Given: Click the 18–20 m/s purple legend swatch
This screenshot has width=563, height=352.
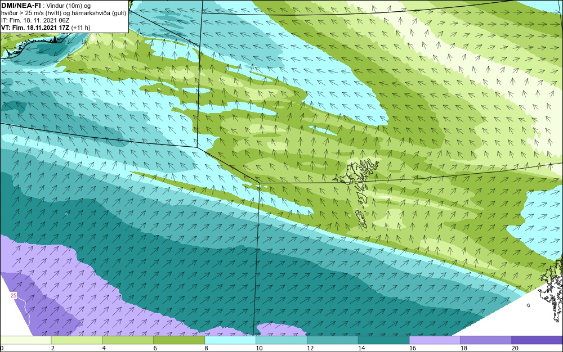Looking at the screenshot, I should (x=486, y=340).
